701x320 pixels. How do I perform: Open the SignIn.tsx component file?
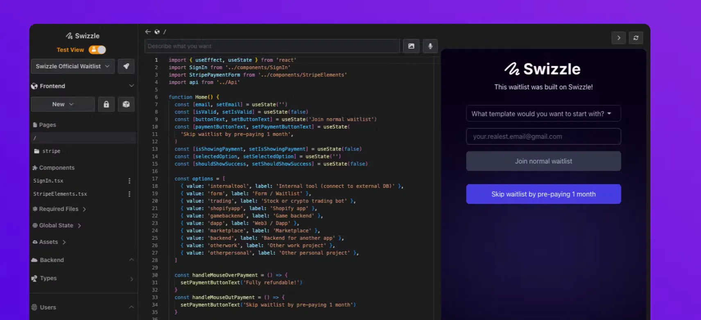48,181
